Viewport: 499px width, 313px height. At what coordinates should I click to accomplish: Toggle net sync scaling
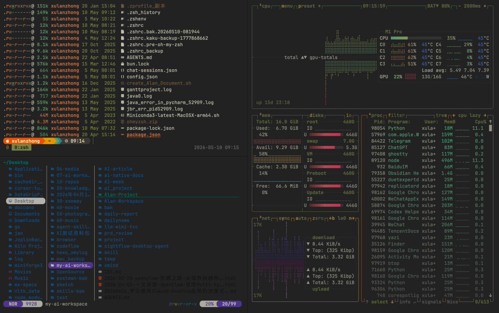pos(284,218)
